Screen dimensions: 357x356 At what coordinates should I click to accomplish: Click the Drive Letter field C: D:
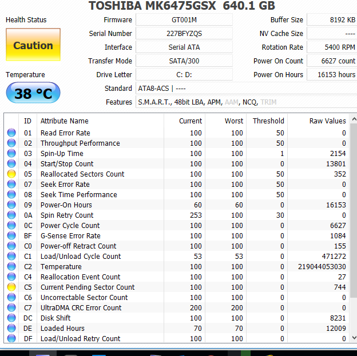tap(184, 74)
